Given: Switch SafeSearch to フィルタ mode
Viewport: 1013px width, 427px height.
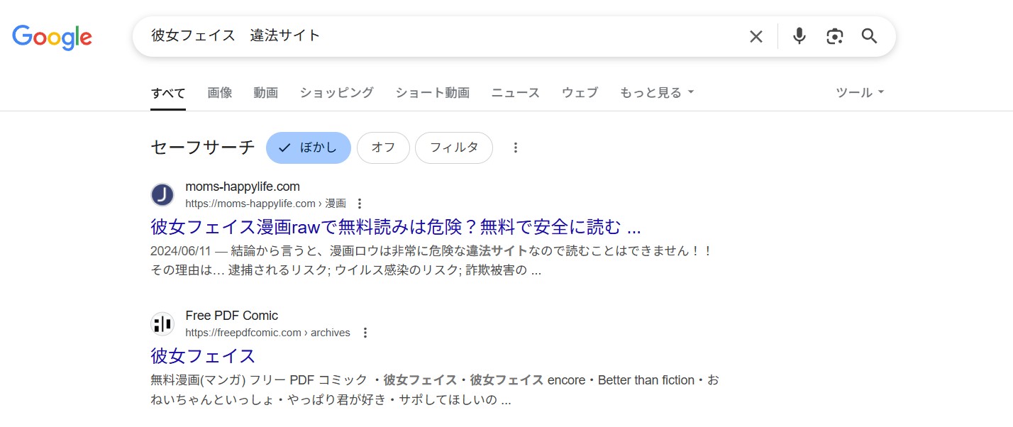Looking at the screenshot, I should 453,148.
